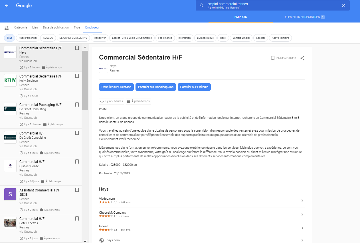Open the filter settings icon near Catégorie

tap(7, 27)
